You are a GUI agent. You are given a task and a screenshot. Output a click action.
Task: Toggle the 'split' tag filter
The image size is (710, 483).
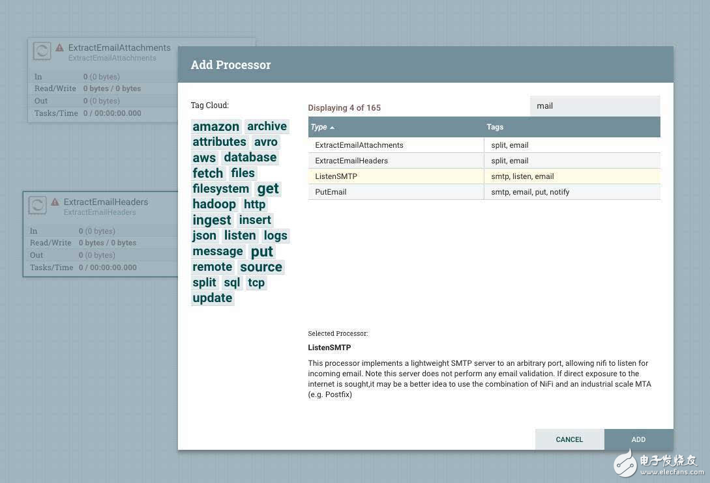[204, 283]
